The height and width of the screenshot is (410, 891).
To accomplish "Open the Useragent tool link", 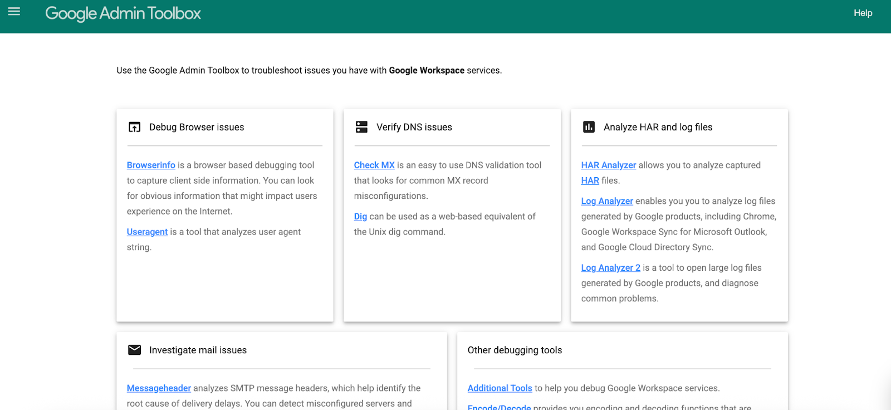I will [147, 232].
